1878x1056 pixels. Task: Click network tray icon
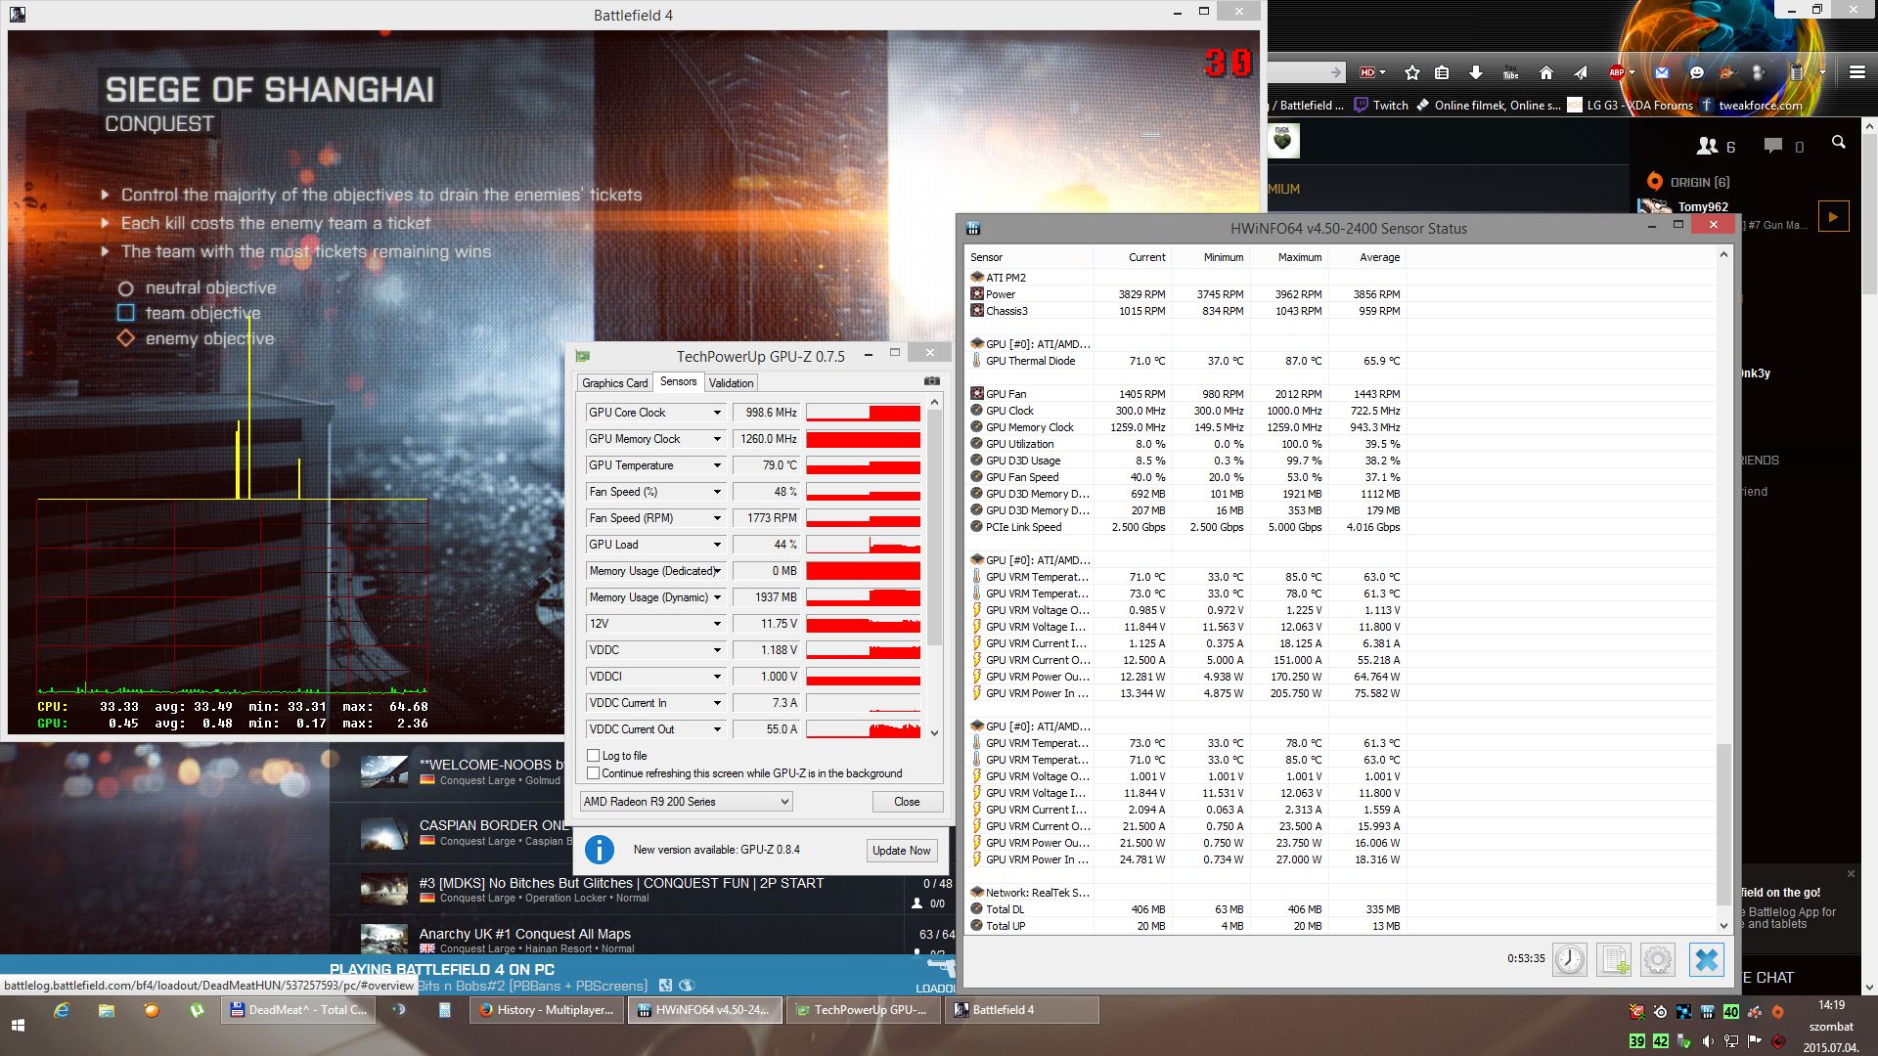coord(1730,1041)
